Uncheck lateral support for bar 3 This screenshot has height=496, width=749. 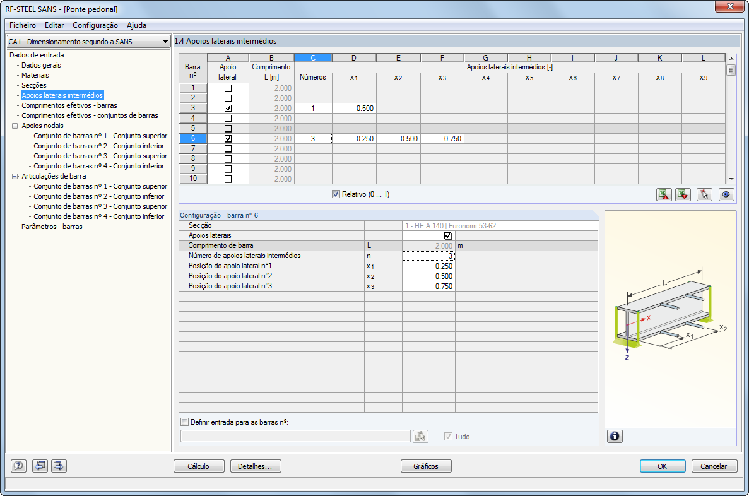(x=228, y=109)
